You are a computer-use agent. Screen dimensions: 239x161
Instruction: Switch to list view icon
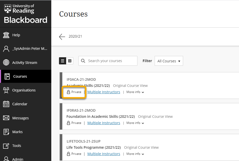coord(63,61)
